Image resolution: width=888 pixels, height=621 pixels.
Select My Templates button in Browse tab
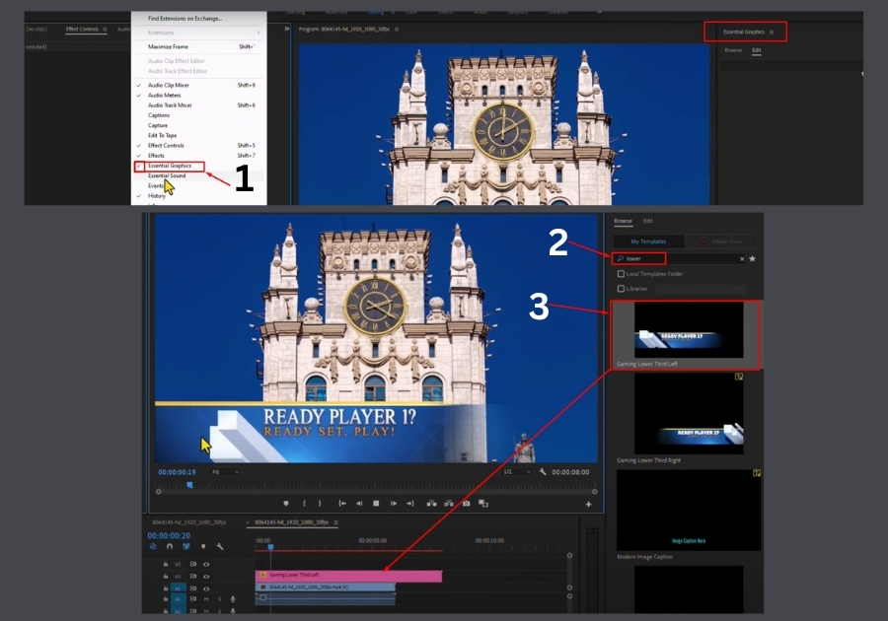pyautogui.click(x=648, y=241)
